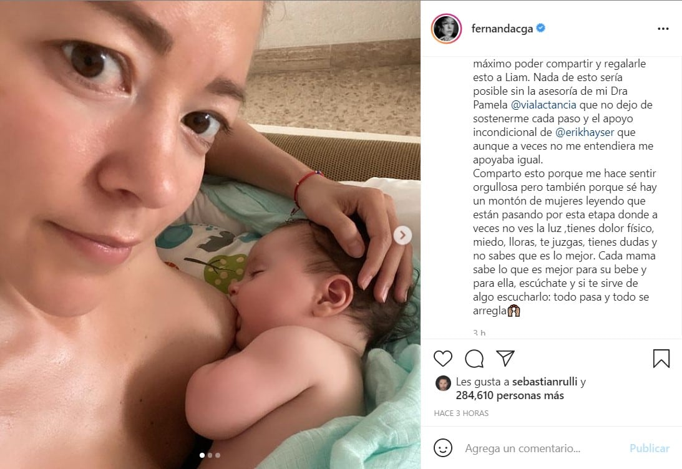View fernandacga profile picture story

pos(446,29)
